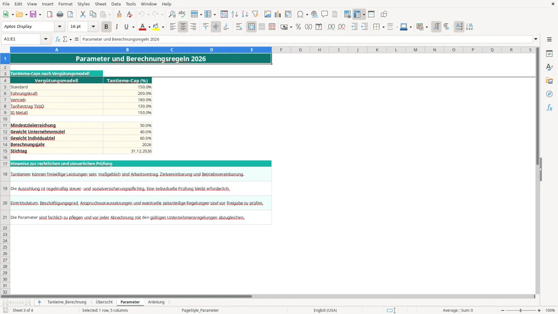Insert an image
The width and height of the screenshot is (558, 314).
[267, 14]
